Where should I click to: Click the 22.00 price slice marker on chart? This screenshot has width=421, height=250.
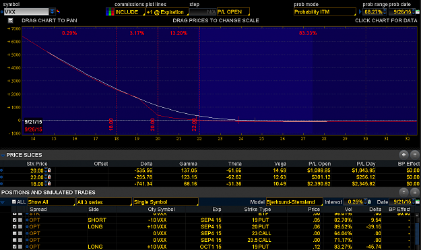tap(194, 125)
